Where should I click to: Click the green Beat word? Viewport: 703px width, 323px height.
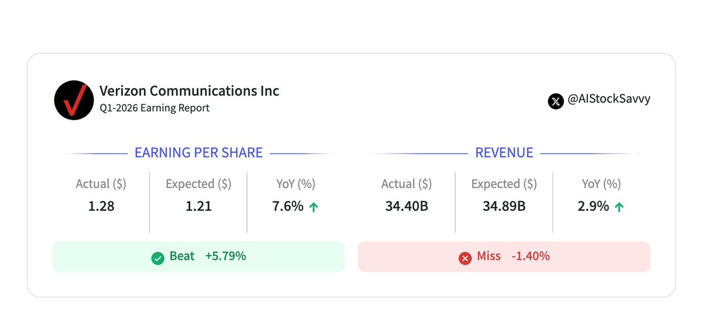[182, 256]
